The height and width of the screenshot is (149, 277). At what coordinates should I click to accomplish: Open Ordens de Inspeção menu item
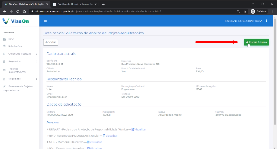[20, 54]
